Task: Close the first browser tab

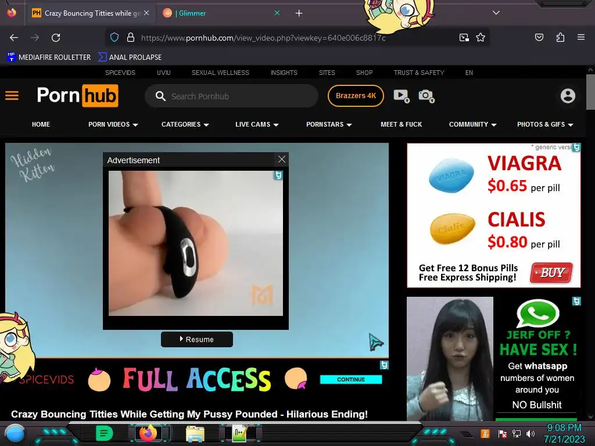Action: click(146, 13)
